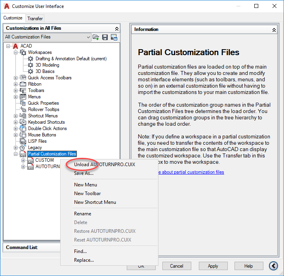
Task: Expand the Legacy tree node
Action: (x=15, y=148)
